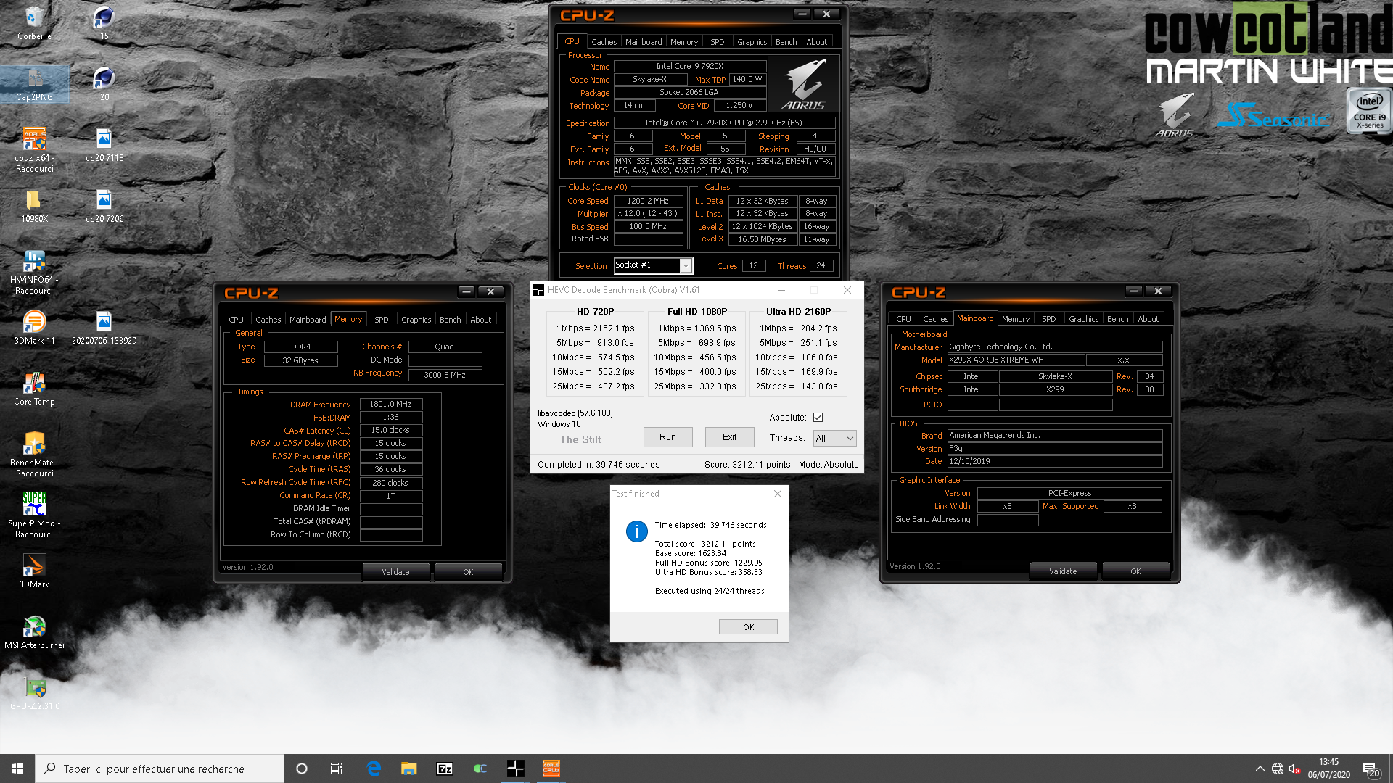
Task: Click Validate in mainboard CPU-Z window
Action: [1063, 571]
